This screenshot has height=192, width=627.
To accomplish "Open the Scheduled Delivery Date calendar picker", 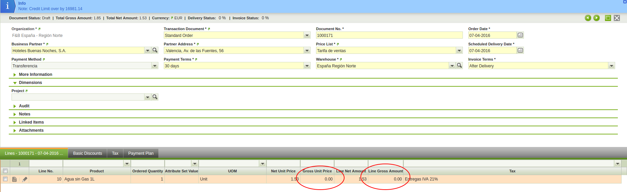I will click(x=520, y=50).
